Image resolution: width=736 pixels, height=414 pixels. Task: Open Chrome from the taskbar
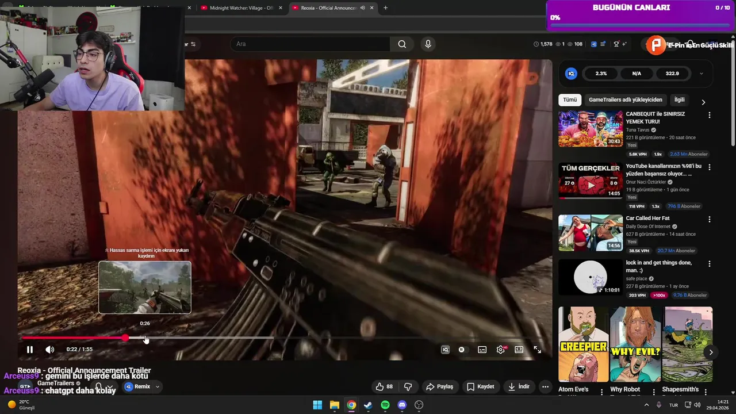pos(351,405)
